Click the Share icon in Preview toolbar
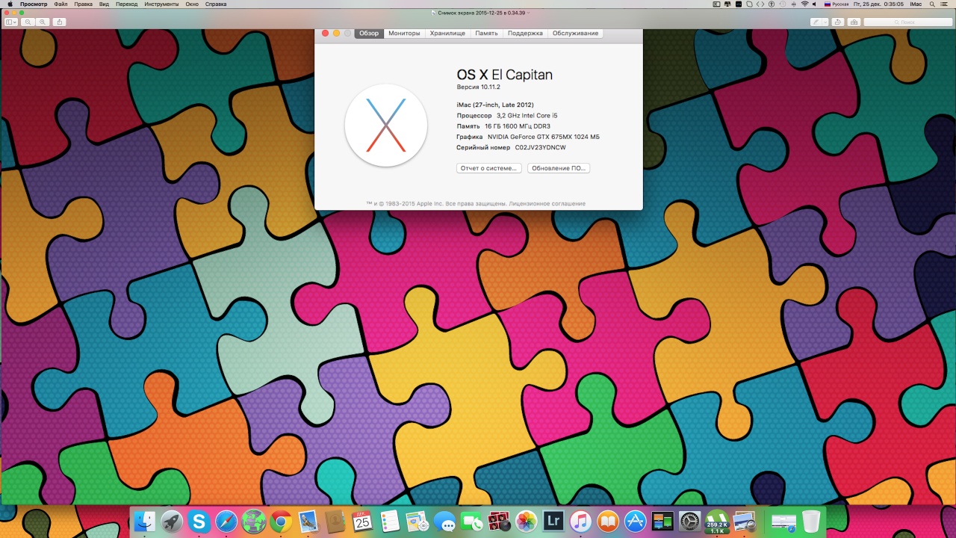Screen dimensions: 956x538 pos(60,22)
